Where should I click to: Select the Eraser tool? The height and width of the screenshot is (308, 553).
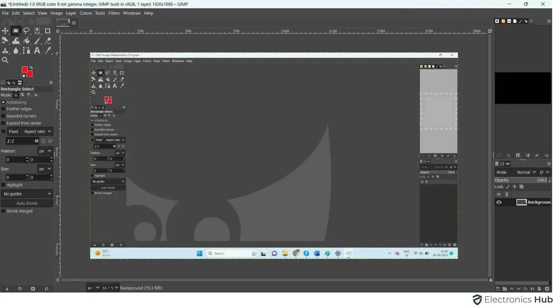[48, 41]
